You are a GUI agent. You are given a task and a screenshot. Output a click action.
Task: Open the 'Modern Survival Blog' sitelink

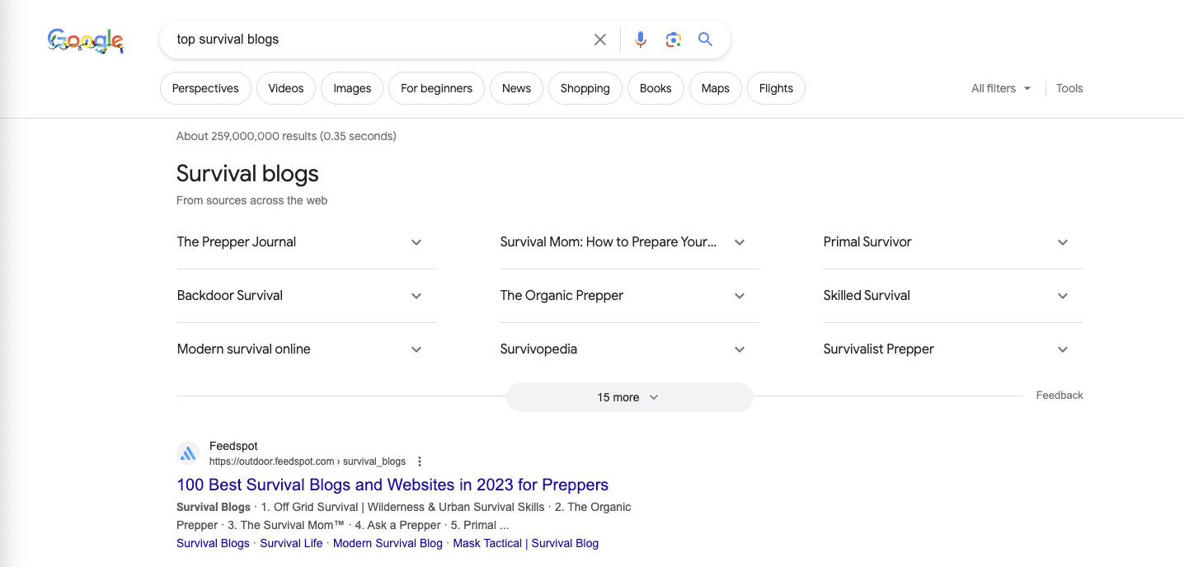[388, 543]
